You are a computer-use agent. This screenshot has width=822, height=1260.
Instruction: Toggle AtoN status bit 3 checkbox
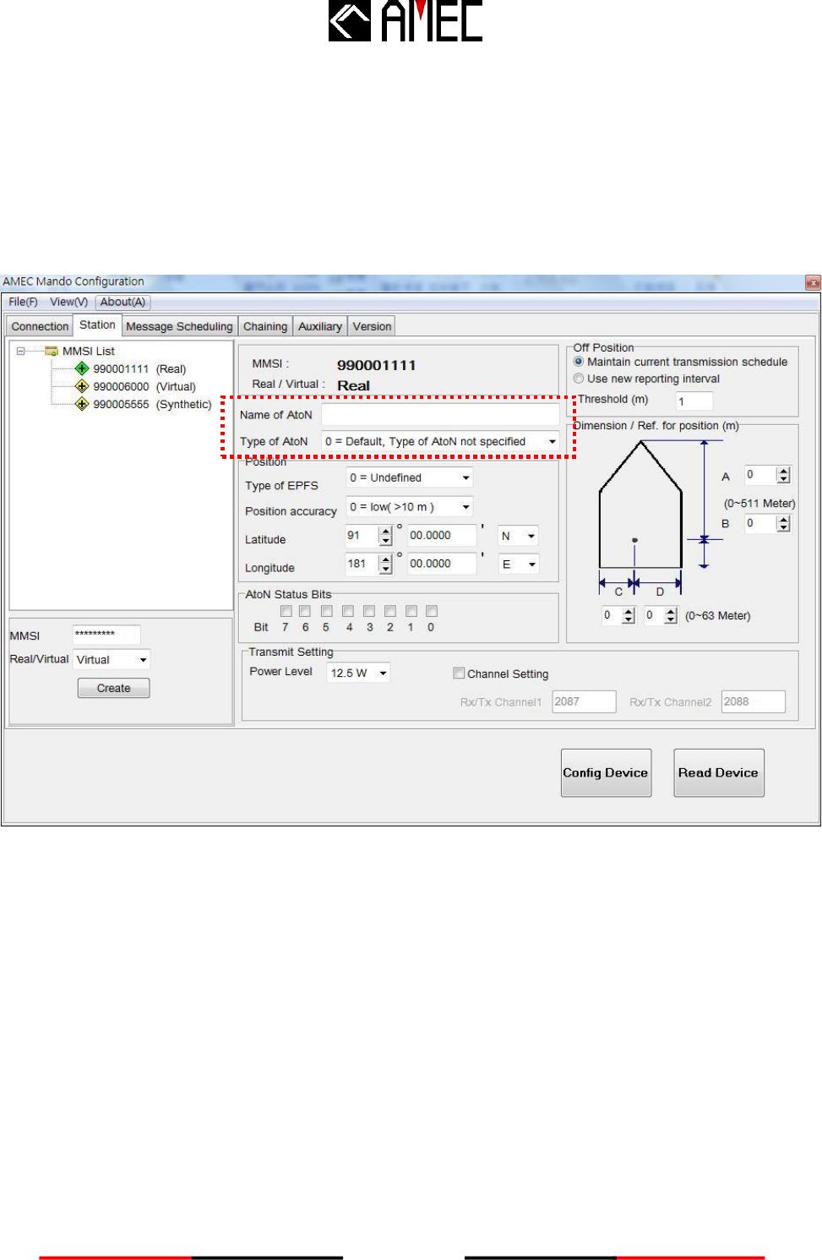coord(369,611)
